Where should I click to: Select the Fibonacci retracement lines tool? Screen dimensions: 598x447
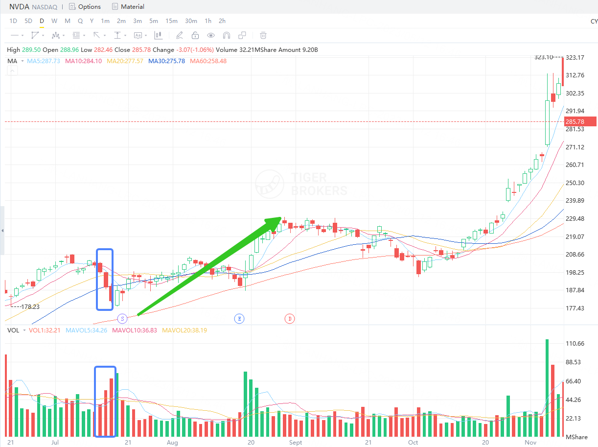[76, 35]
